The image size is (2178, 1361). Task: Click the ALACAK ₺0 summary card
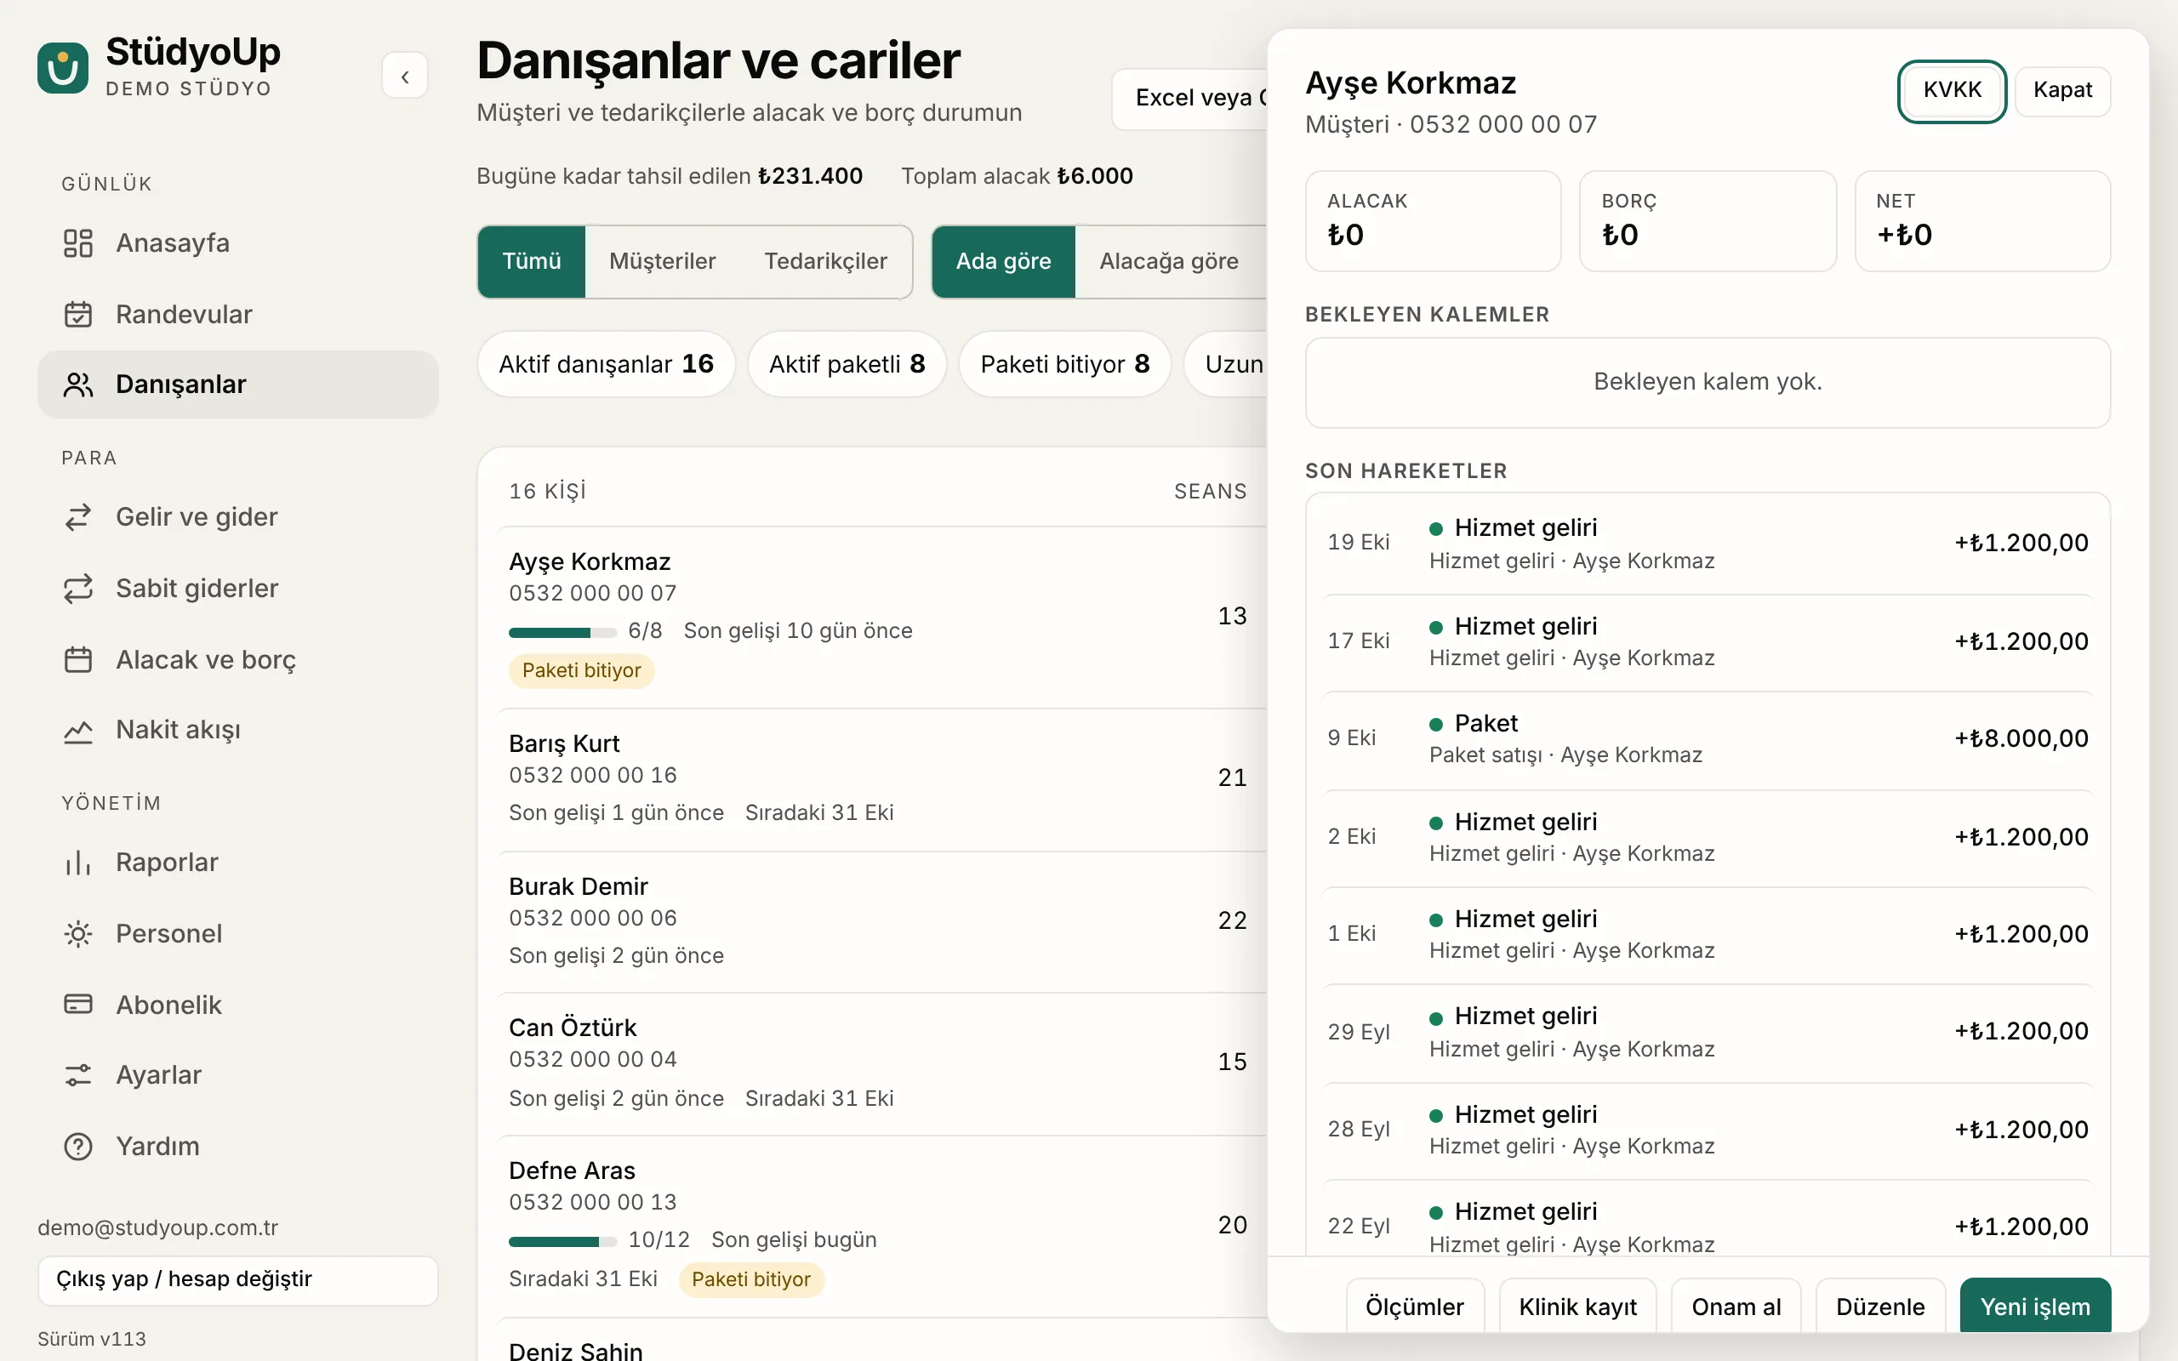click(x=1433, y=220)
